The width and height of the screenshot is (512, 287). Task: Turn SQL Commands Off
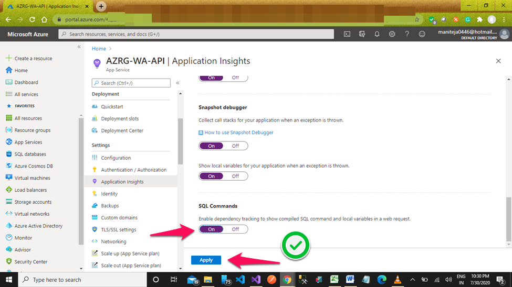point(235,229)
